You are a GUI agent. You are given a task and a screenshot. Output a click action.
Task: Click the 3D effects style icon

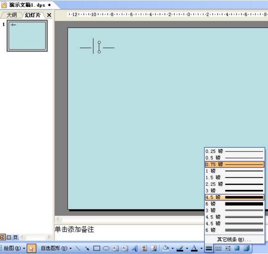pyautogui.click(x=246, y=248)
